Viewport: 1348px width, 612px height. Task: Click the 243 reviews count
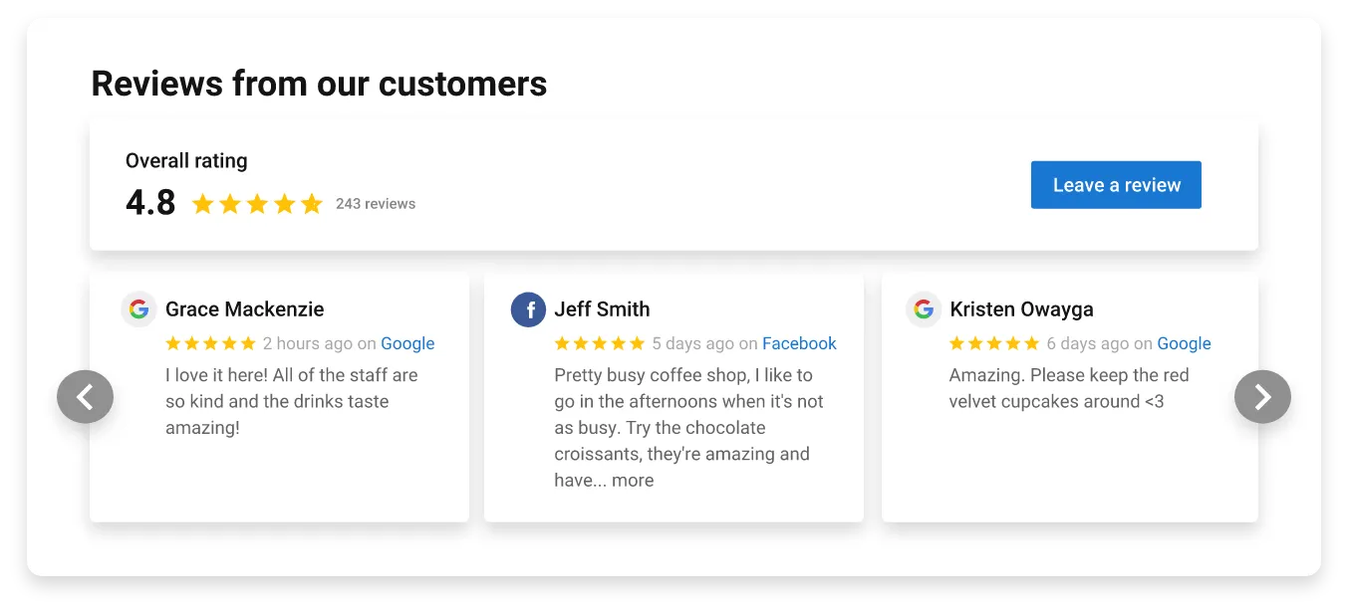pyautogui.click(x=376, y=204)
